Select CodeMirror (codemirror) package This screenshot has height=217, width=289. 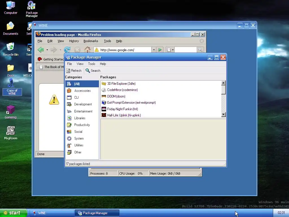click(x=161, y=90)
